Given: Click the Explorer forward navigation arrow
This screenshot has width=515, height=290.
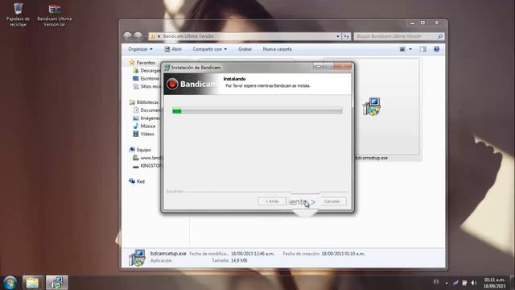Looking at the screenshot, I should [x=138, y=35].
